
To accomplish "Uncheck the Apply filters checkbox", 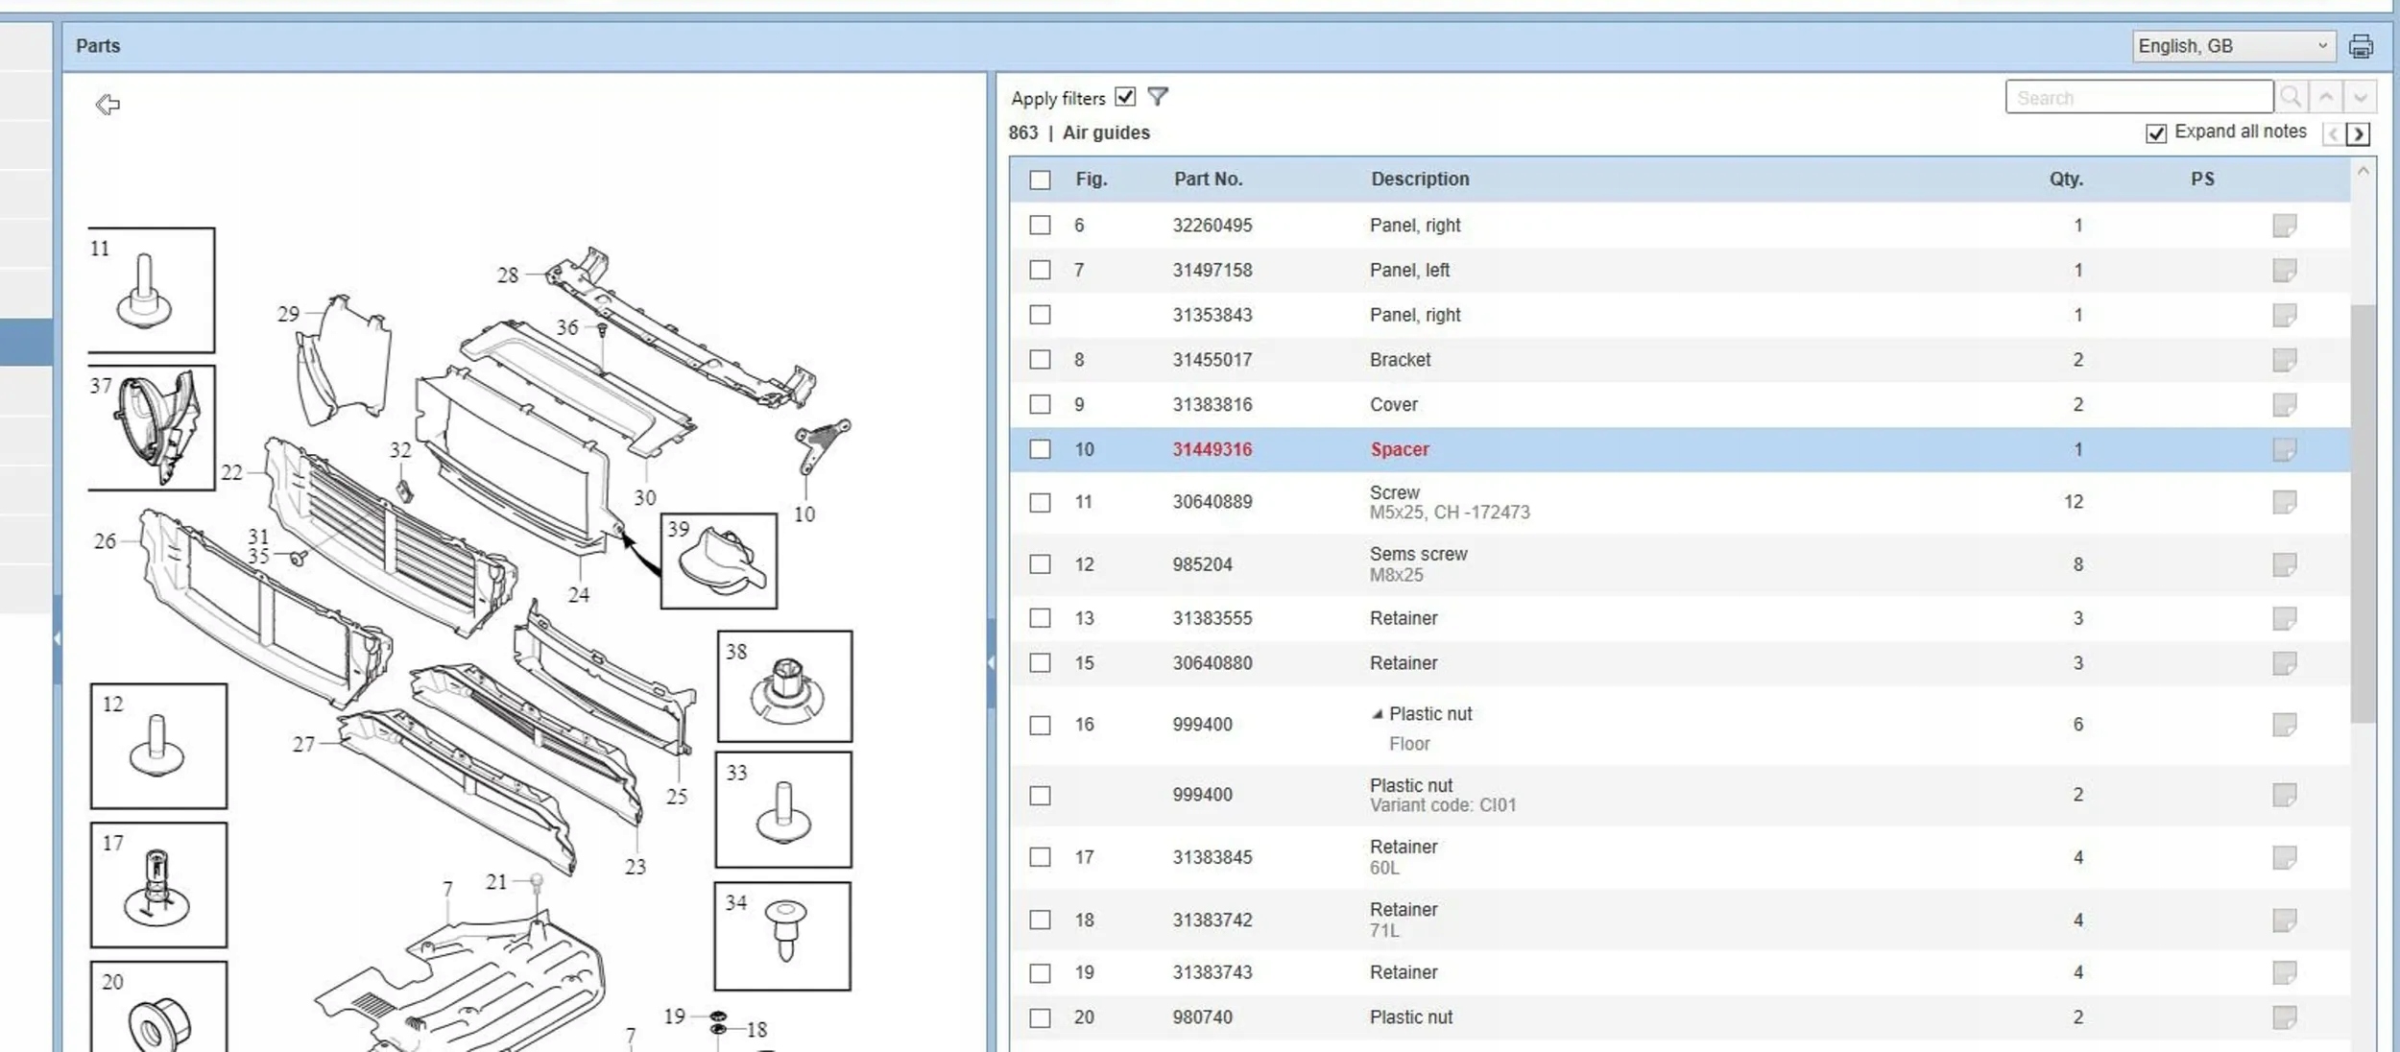I will [x=1125, y=97].
